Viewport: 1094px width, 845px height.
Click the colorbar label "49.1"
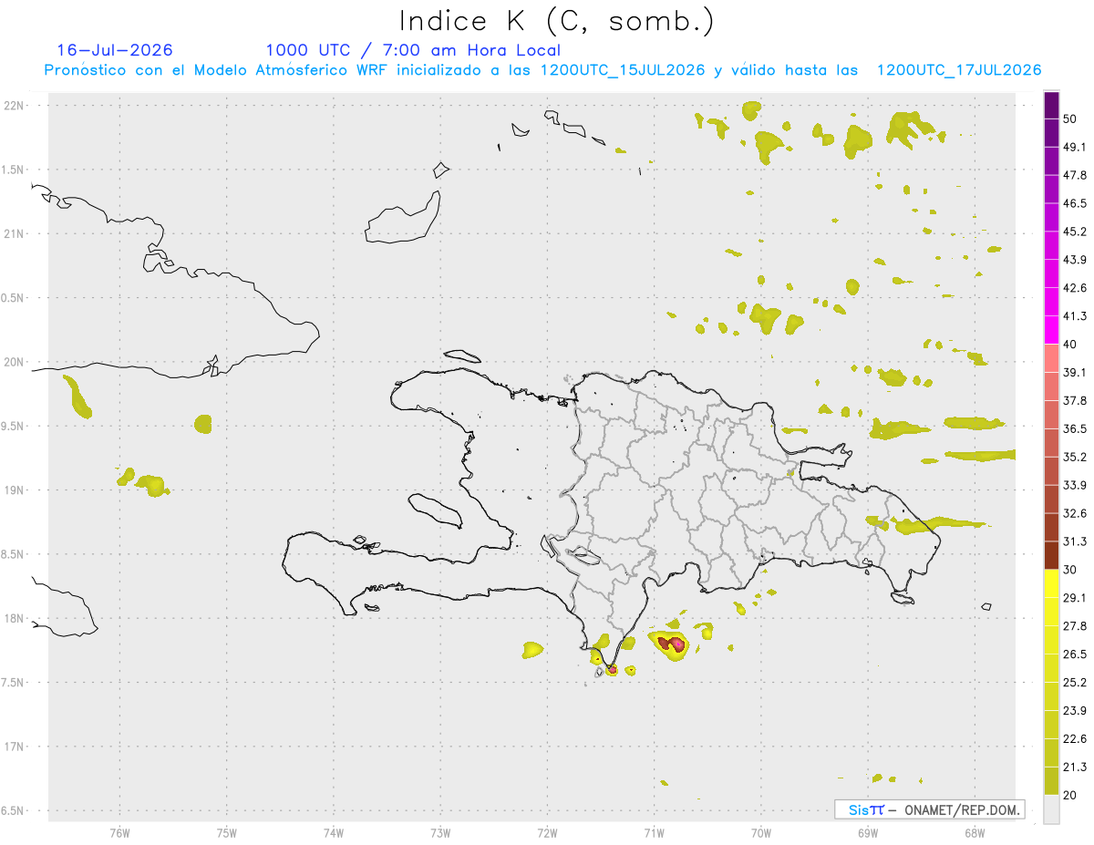1075,148
